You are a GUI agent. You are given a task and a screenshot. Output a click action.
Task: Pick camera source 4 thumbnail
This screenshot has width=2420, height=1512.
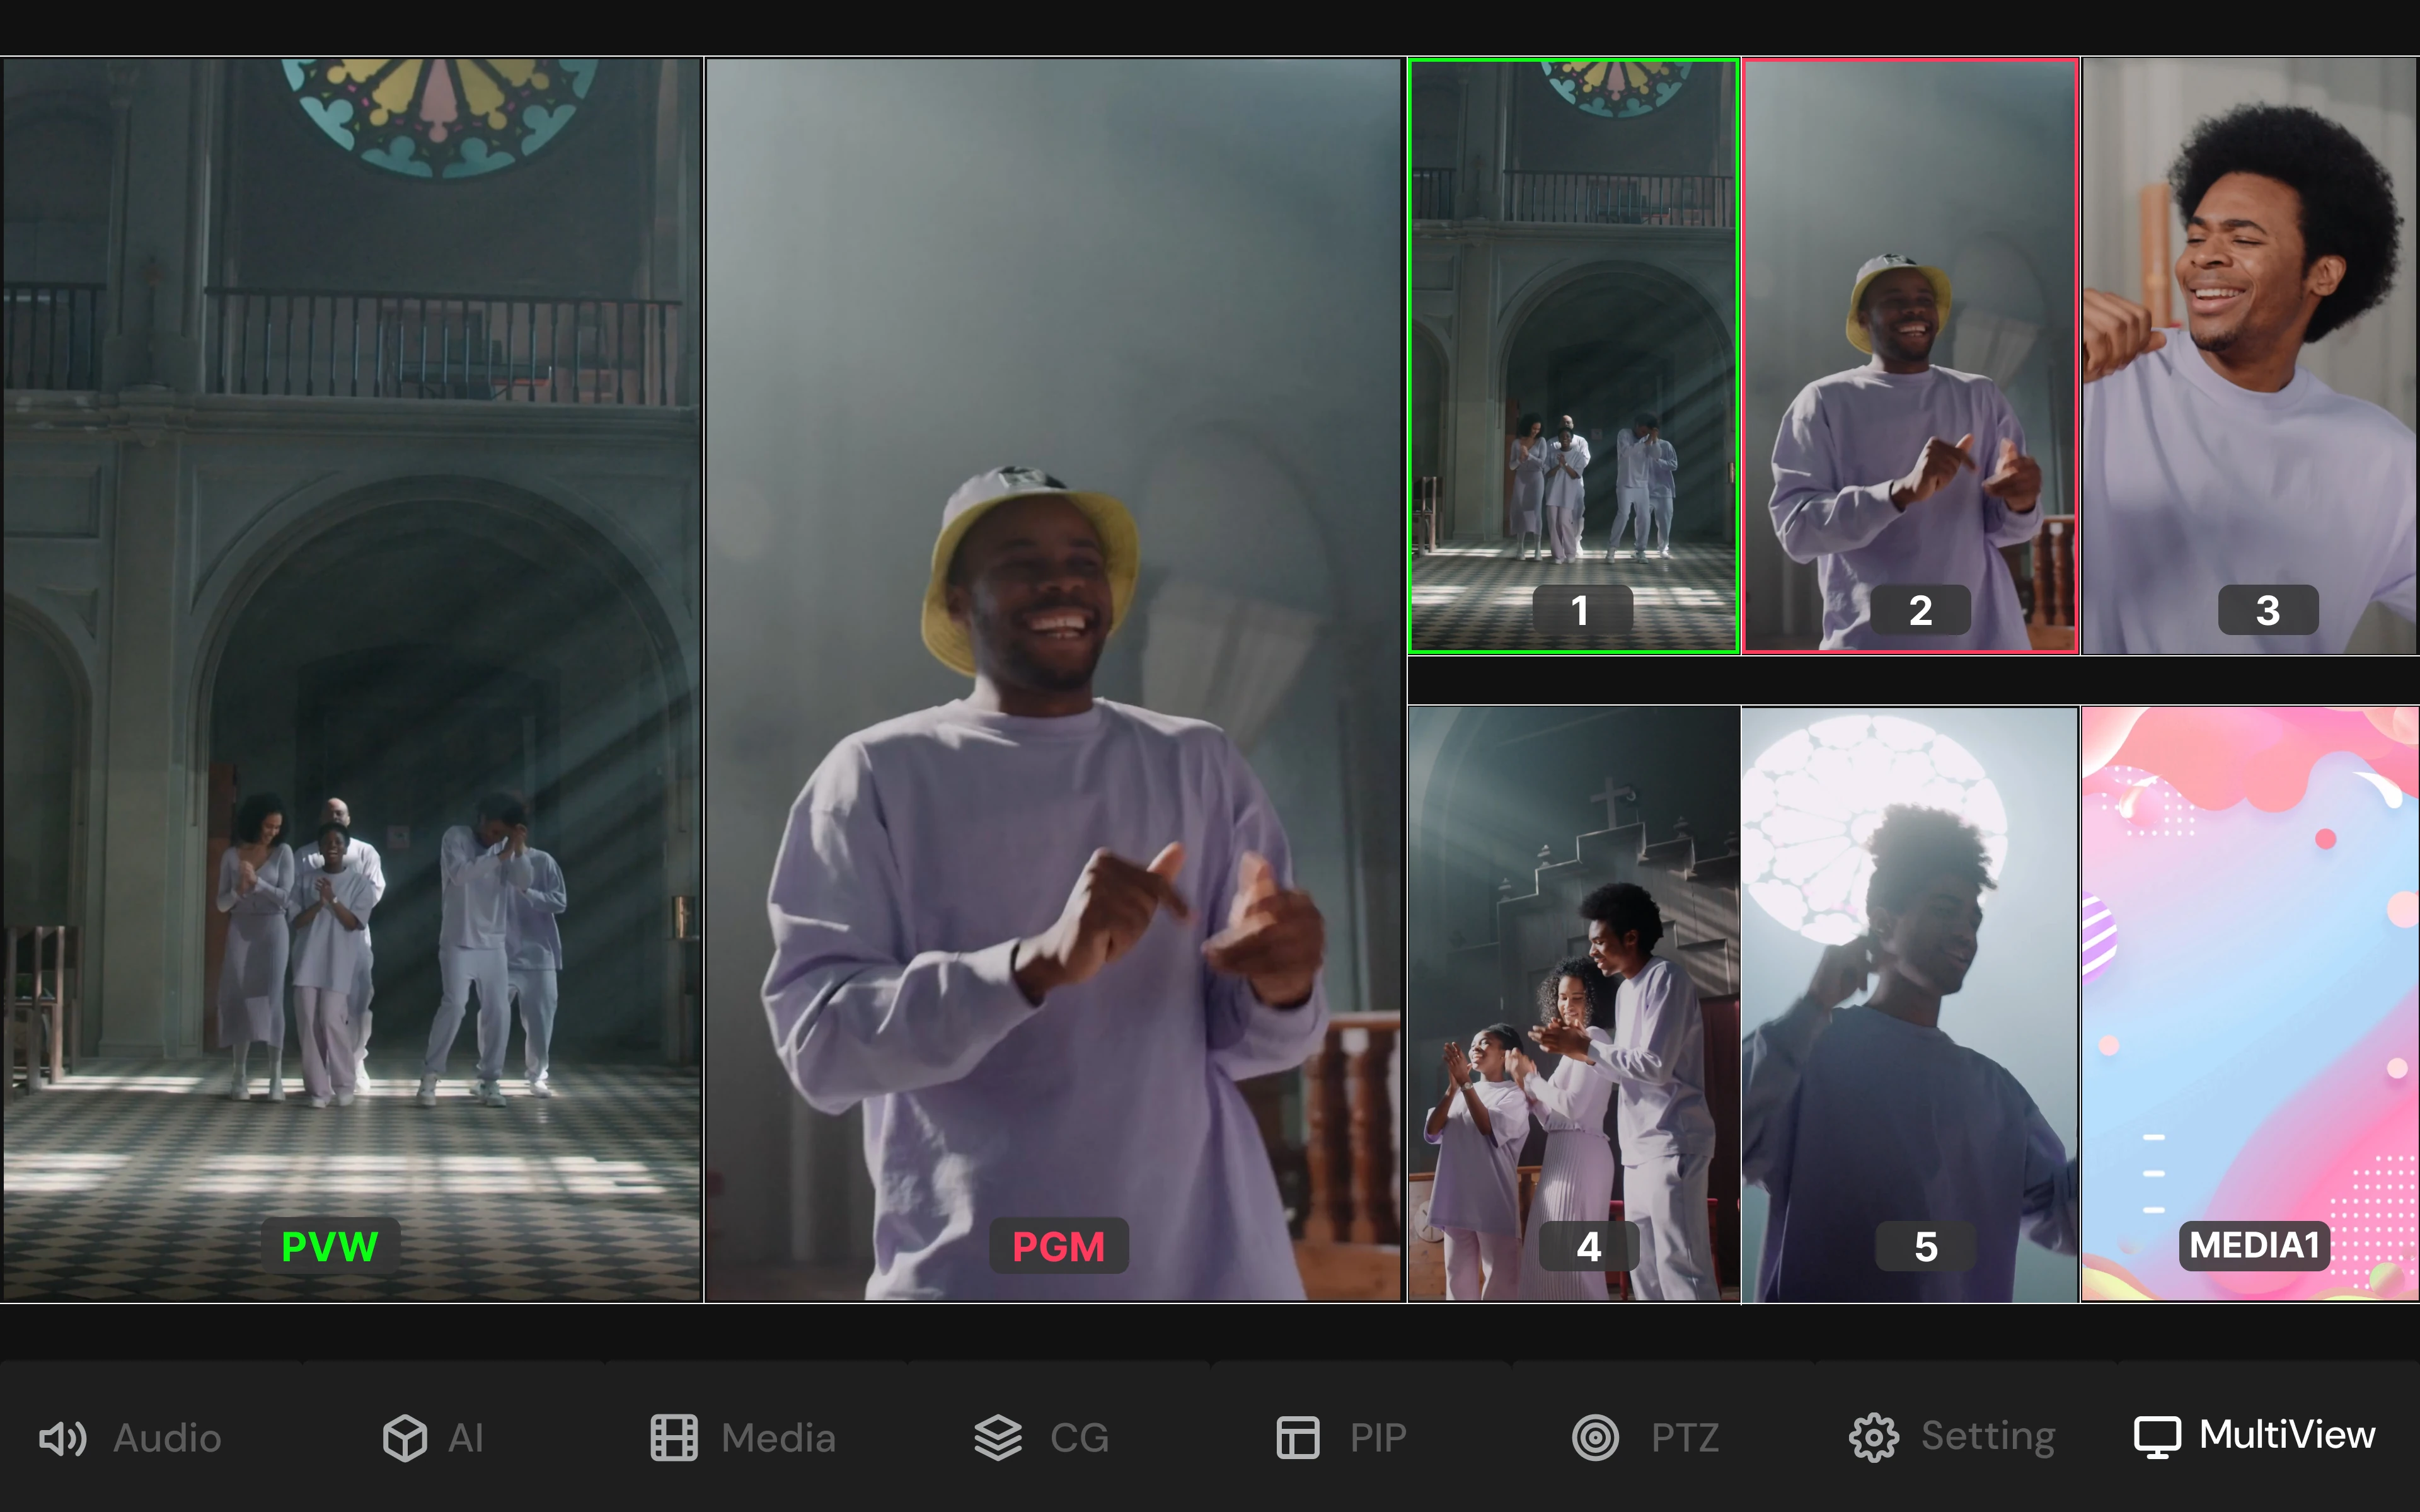click(1573, 1003)
